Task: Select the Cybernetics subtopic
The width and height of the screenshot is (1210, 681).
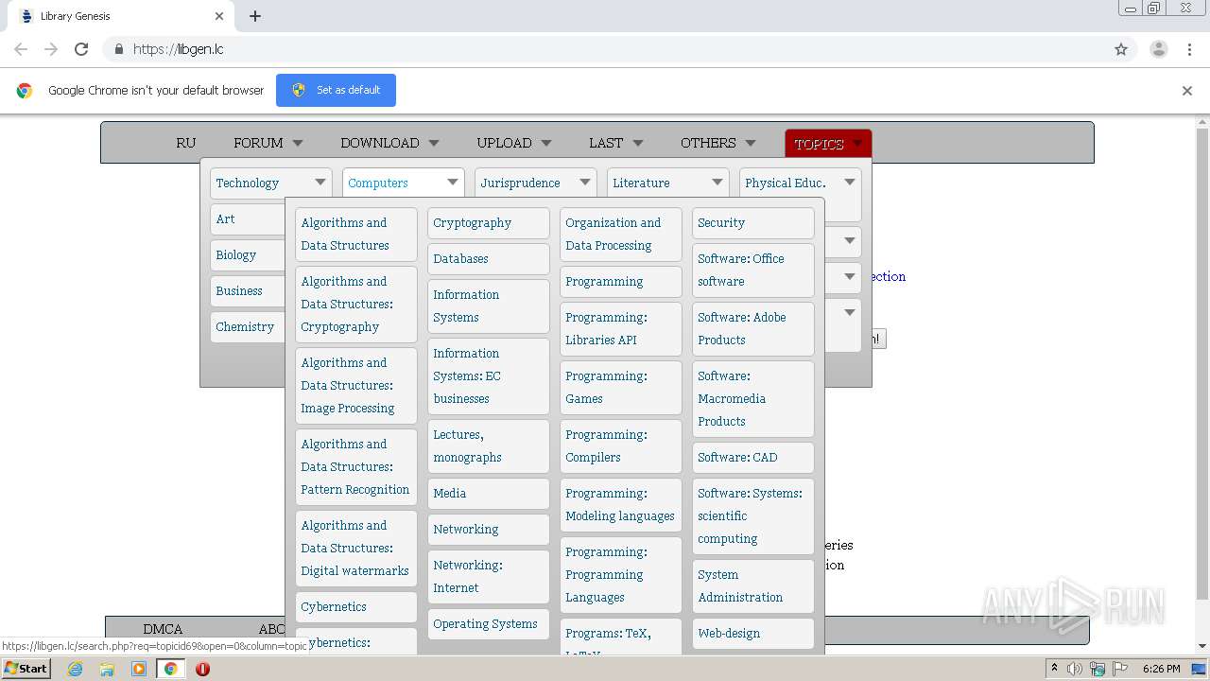Action: click(356, 606)
